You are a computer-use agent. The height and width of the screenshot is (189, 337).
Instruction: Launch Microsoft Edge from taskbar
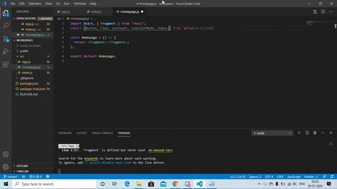click(x=127, y=184)
